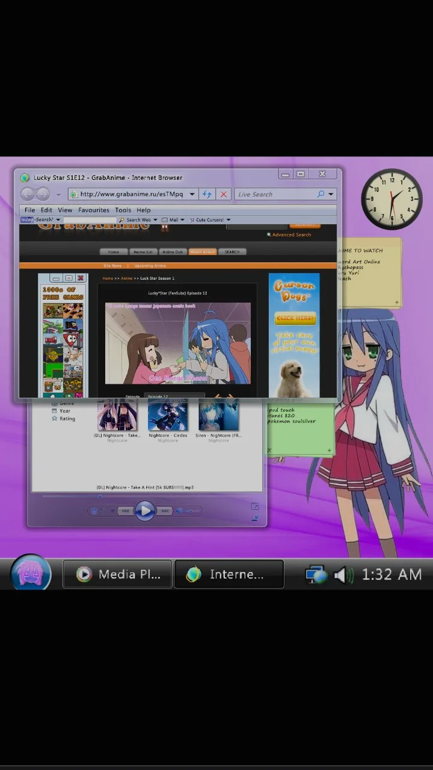433x770 pixels.
Task: Open the Help menu
Action: click(144, 210)
